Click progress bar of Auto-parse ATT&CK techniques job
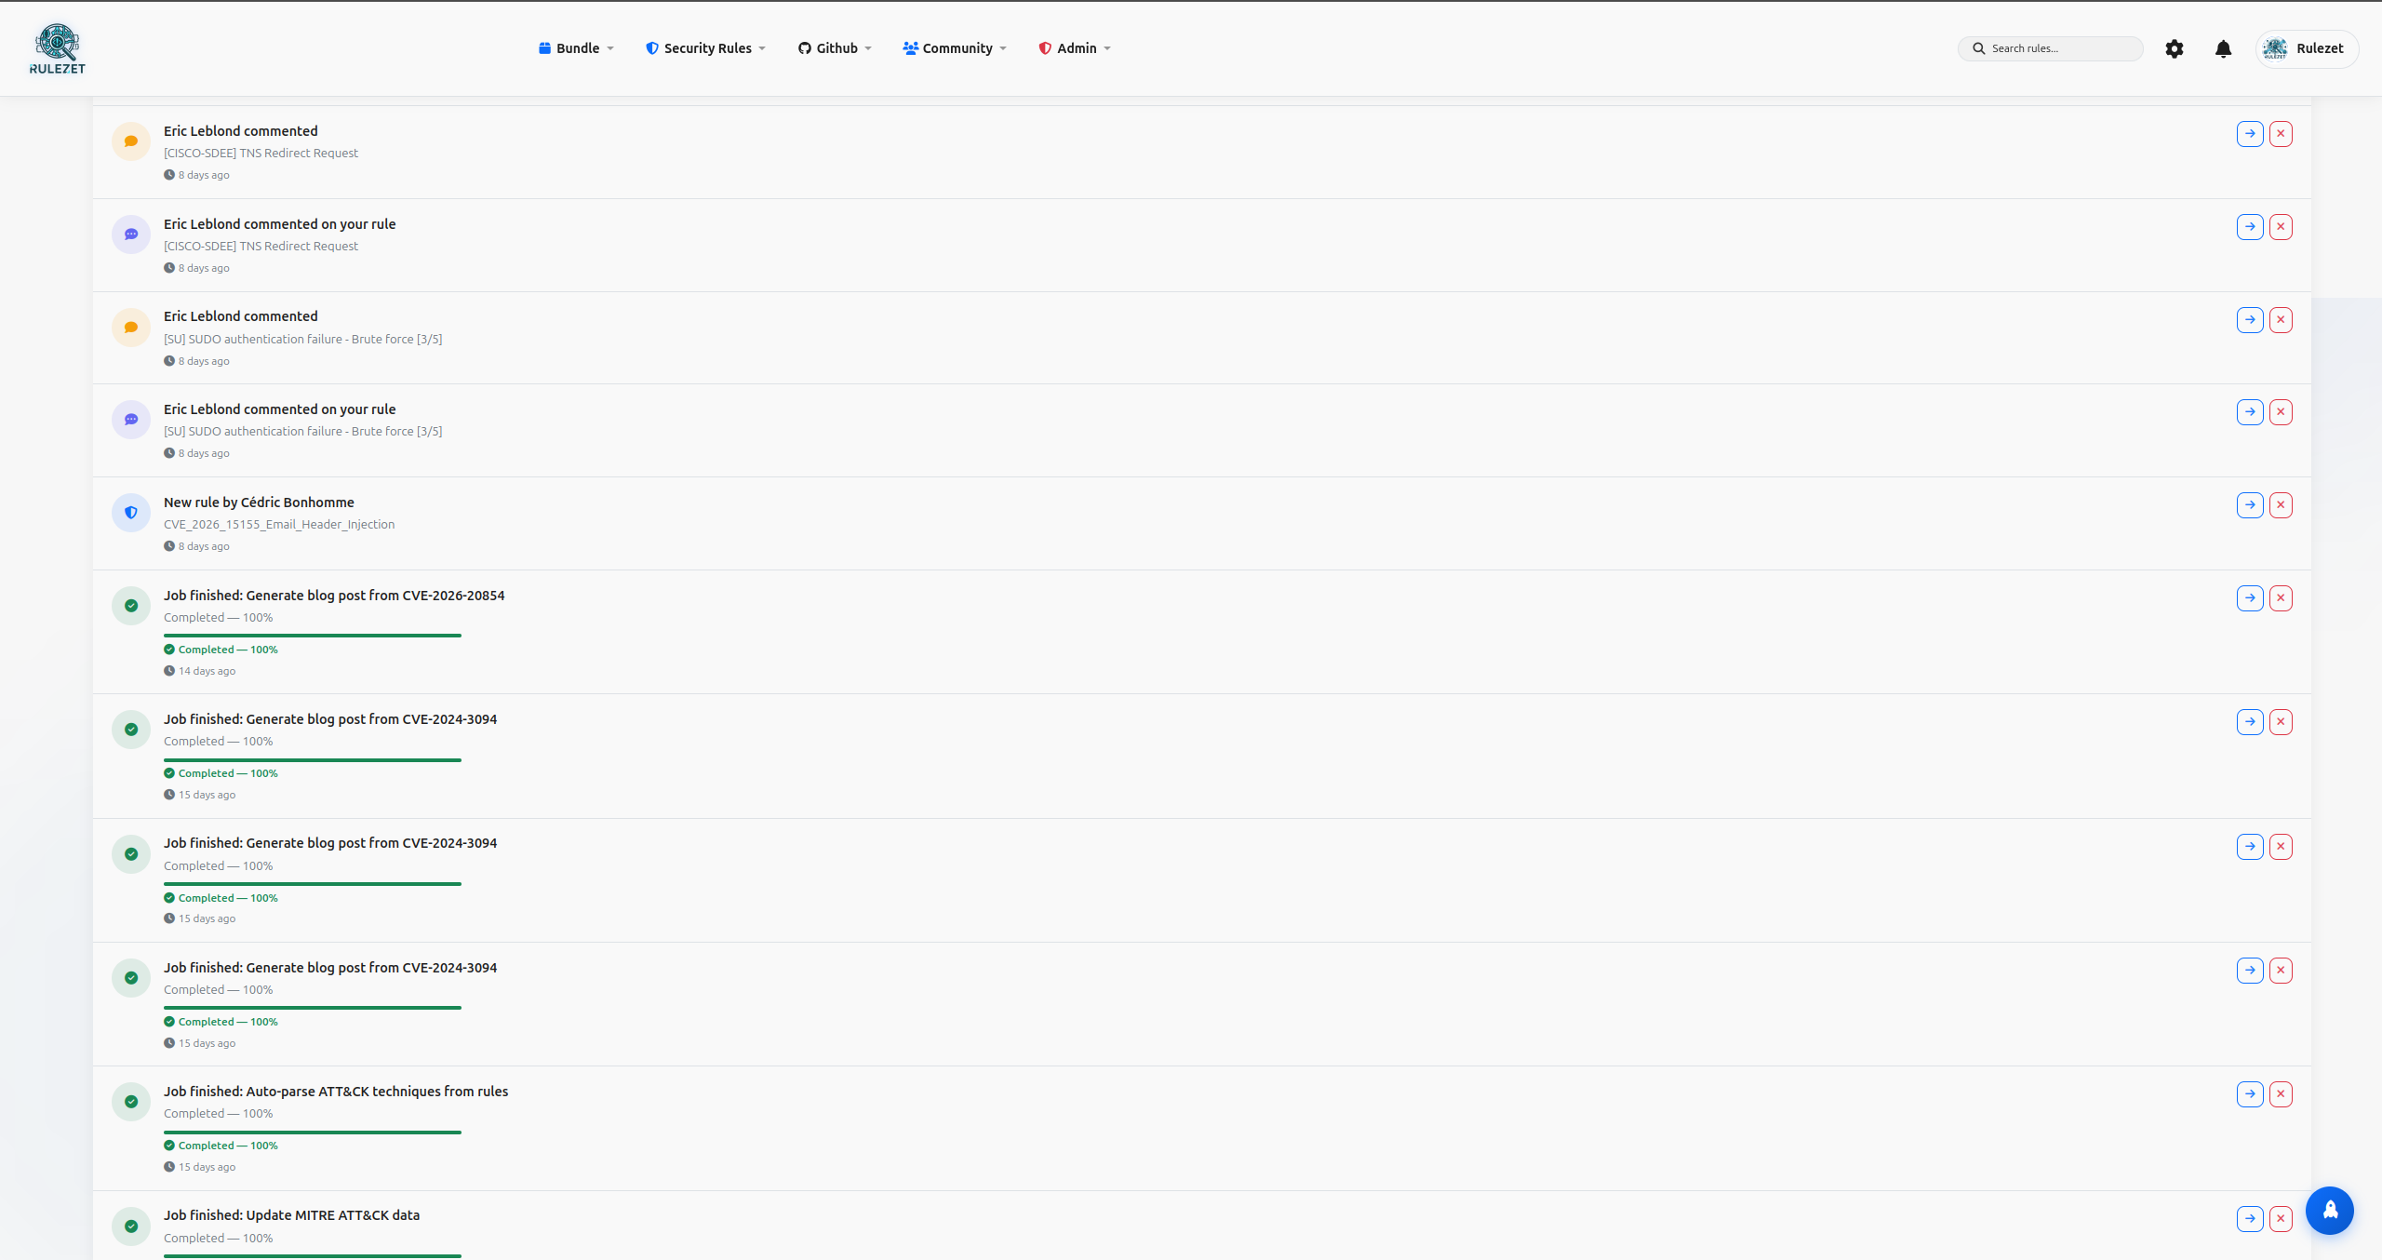Image resolution: width=2382 pixels, height=1260 pixels. coord(313,1132)
